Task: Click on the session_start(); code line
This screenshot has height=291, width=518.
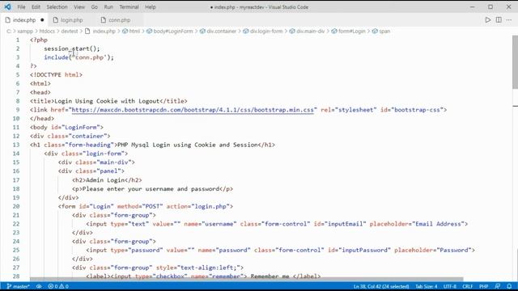Action: (x=72, y=48)
